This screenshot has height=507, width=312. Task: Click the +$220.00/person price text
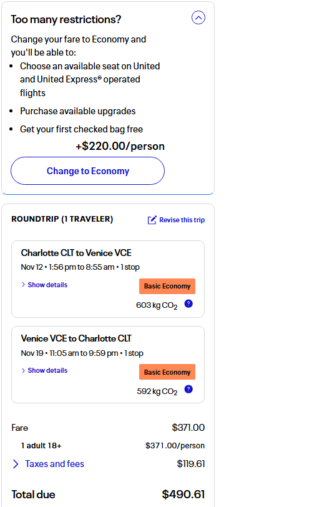(x=120, y=146)
